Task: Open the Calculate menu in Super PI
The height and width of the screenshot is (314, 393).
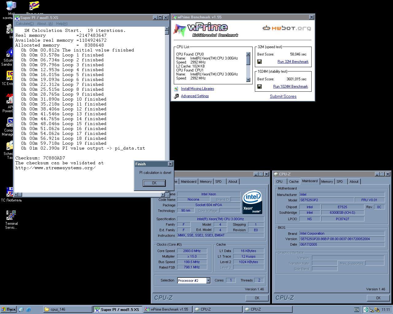Action: tap(25, 24)
